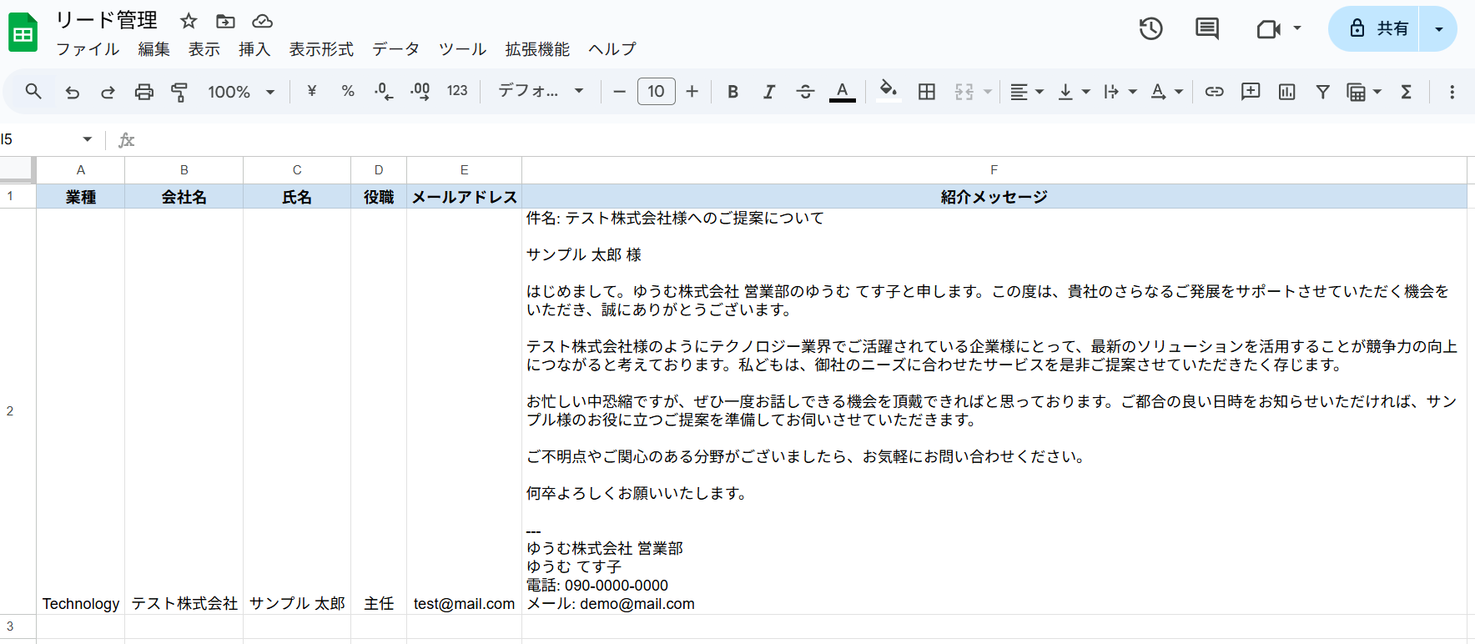This screenshot has height=644, width=1475.
Task: Open the comments panel icon
Action: (1206, 28)
